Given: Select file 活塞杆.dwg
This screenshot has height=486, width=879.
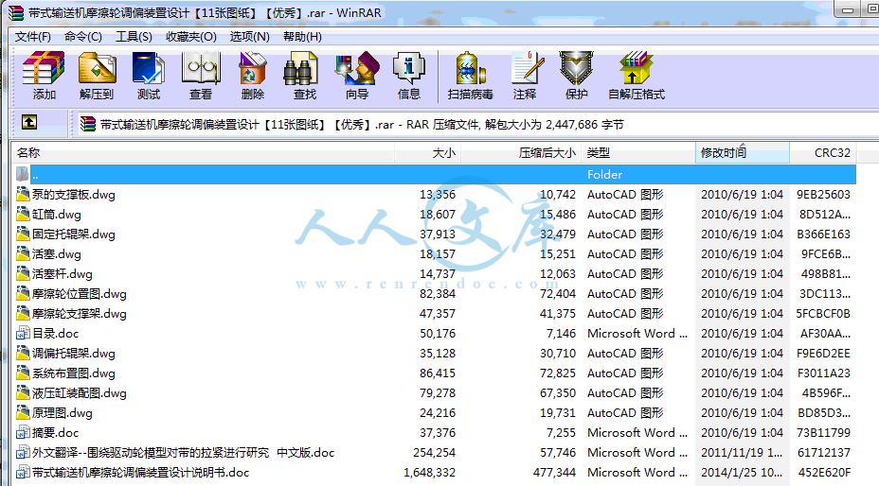Looking at the screenshot, I should pyautogui.click(x=63, y=274).
